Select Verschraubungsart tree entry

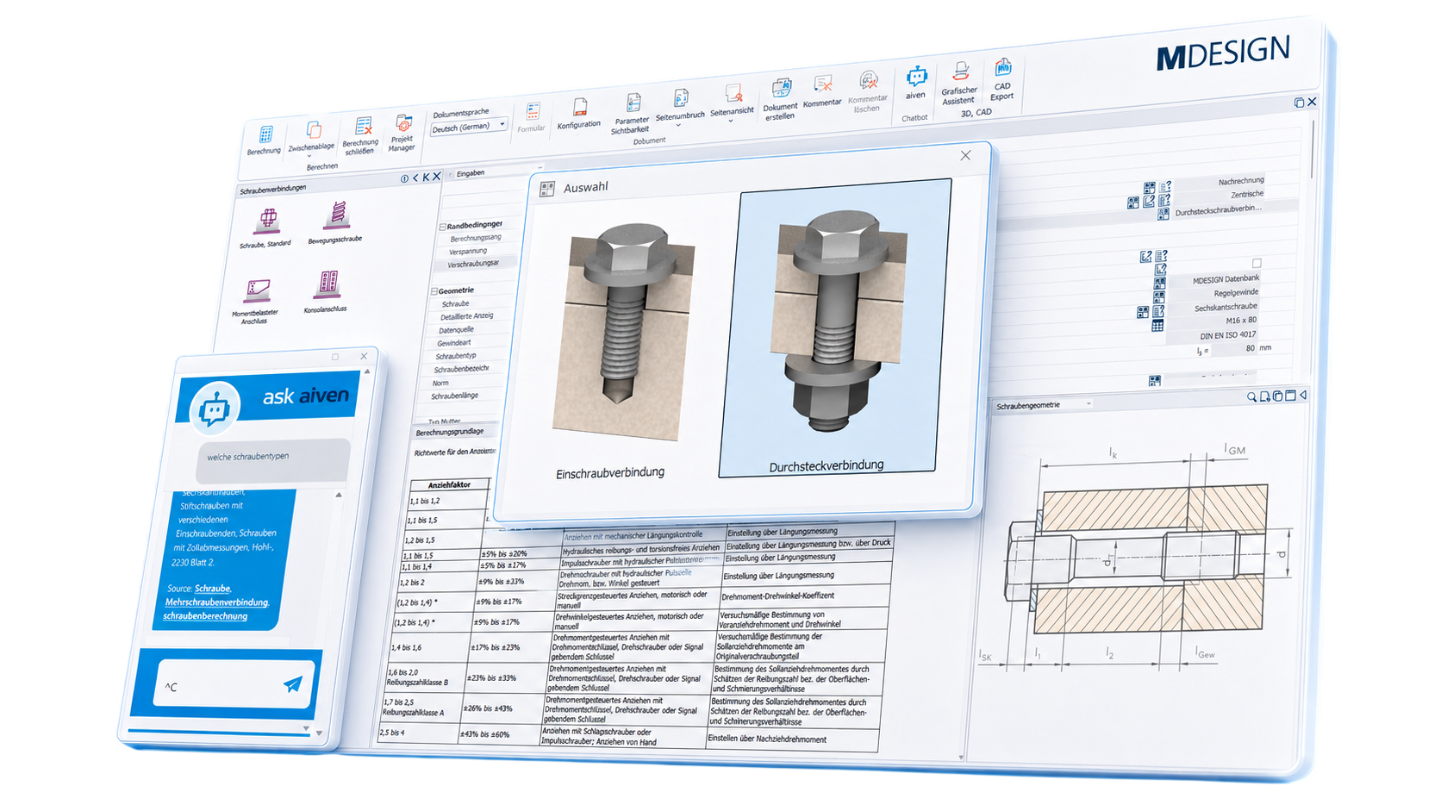coord(473,264)
